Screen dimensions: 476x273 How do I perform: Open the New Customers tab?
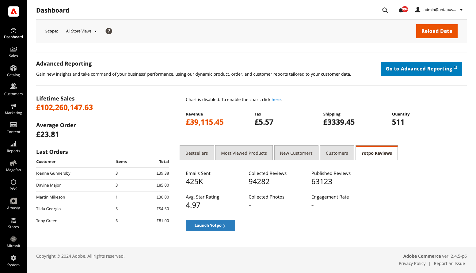click(x=296, y=153)
